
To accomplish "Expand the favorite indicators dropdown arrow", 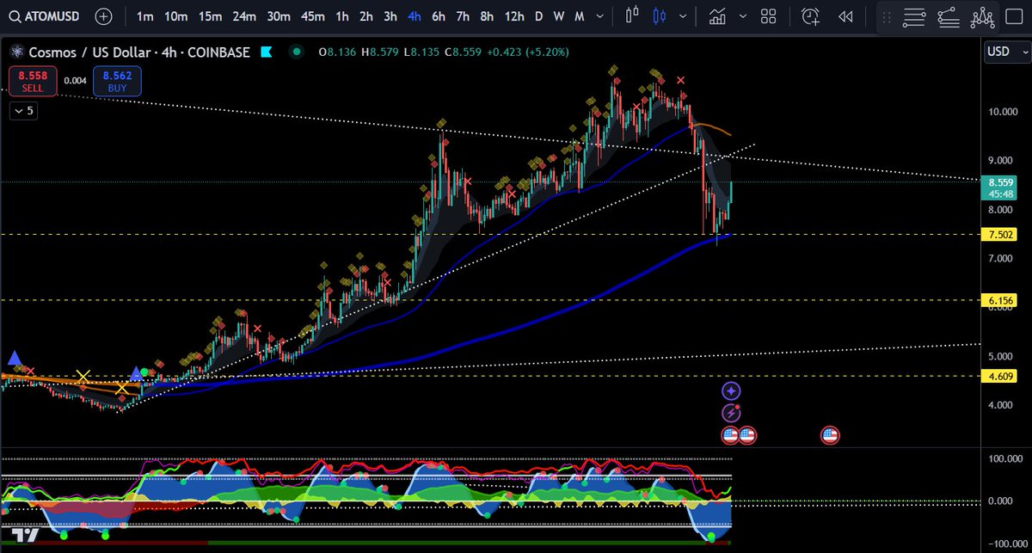I will coord(742,16).
